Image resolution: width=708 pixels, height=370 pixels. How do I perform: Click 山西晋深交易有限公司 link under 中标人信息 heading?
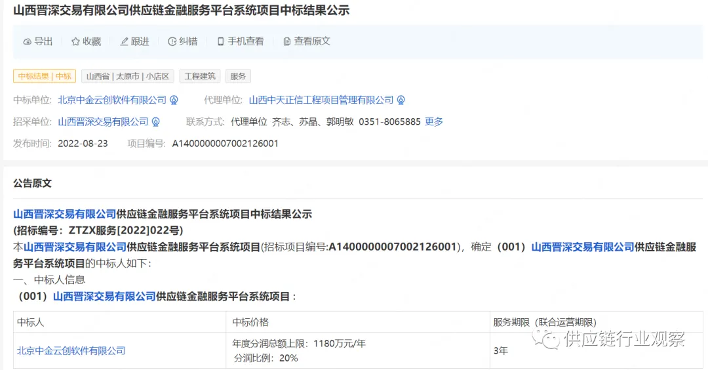point(104,297)
